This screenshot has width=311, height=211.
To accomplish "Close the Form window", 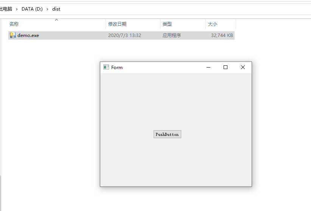I will (243, 67).
